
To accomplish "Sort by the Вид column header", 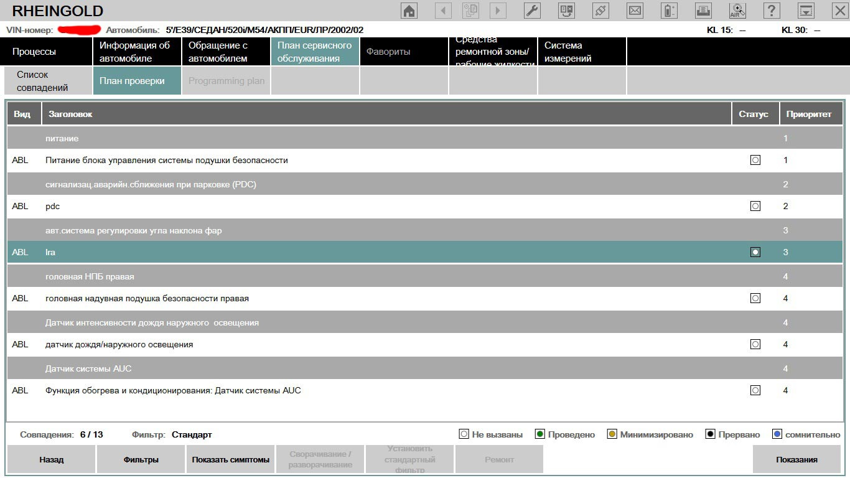I will pos(24,114).
